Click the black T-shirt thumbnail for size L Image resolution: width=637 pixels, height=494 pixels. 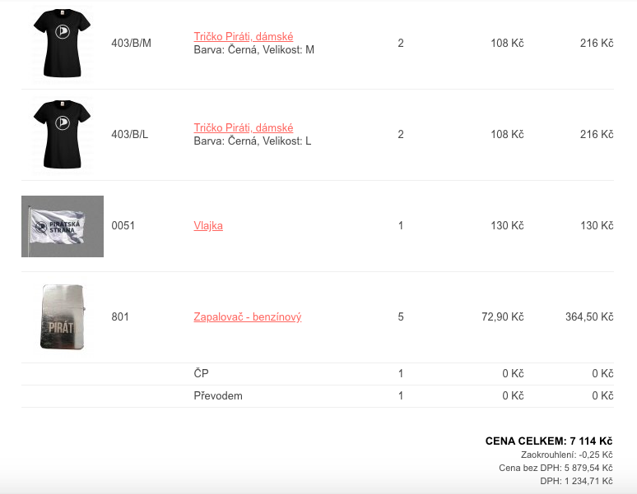tap(62, 134)
